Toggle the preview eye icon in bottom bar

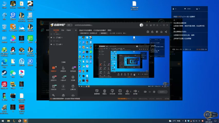(x=150, y=92)
